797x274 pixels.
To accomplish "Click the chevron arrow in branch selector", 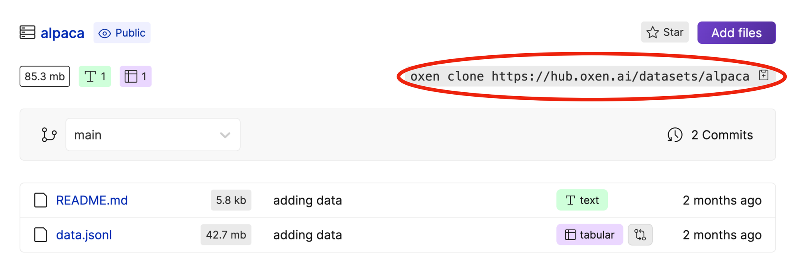I will [x=225, y=135].
